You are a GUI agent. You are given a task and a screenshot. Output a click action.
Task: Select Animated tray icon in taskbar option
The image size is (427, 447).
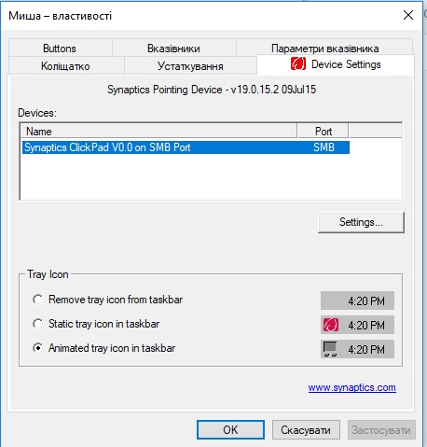[37, 348]
